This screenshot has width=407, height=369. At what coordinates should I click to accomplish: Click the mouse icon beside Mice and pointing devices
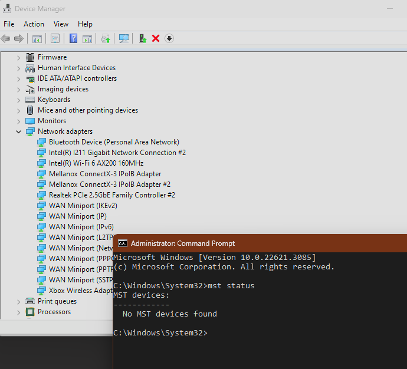point(30,110)
